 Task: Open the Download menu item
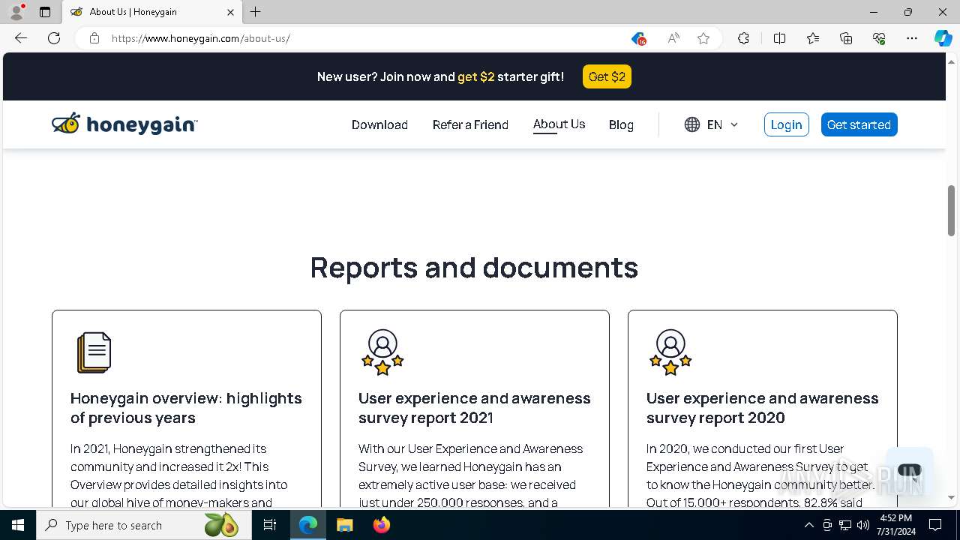pos(379,124)
